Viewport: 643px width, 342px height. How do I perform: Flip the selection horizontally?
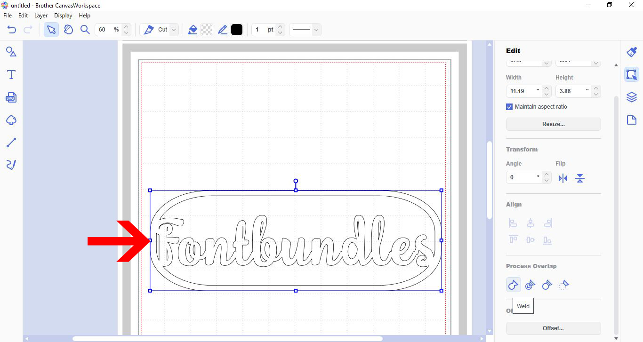pos(563,178)
